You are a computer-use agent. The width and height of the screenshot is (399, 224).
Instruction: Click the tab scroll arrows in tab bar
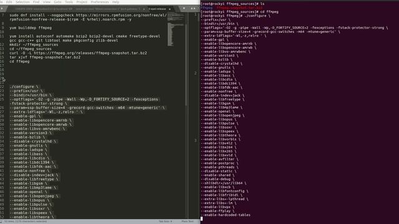point(193,9)
